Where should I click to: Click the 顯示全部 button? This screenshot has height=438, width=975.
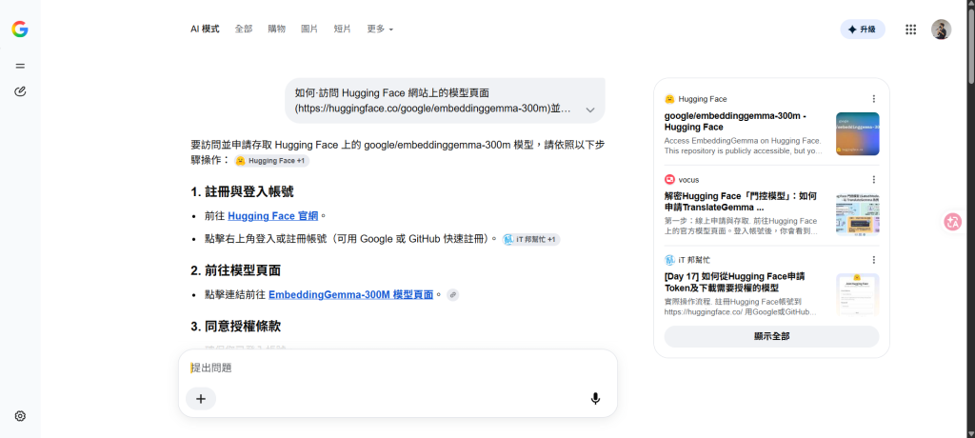(x=771, y=336)
